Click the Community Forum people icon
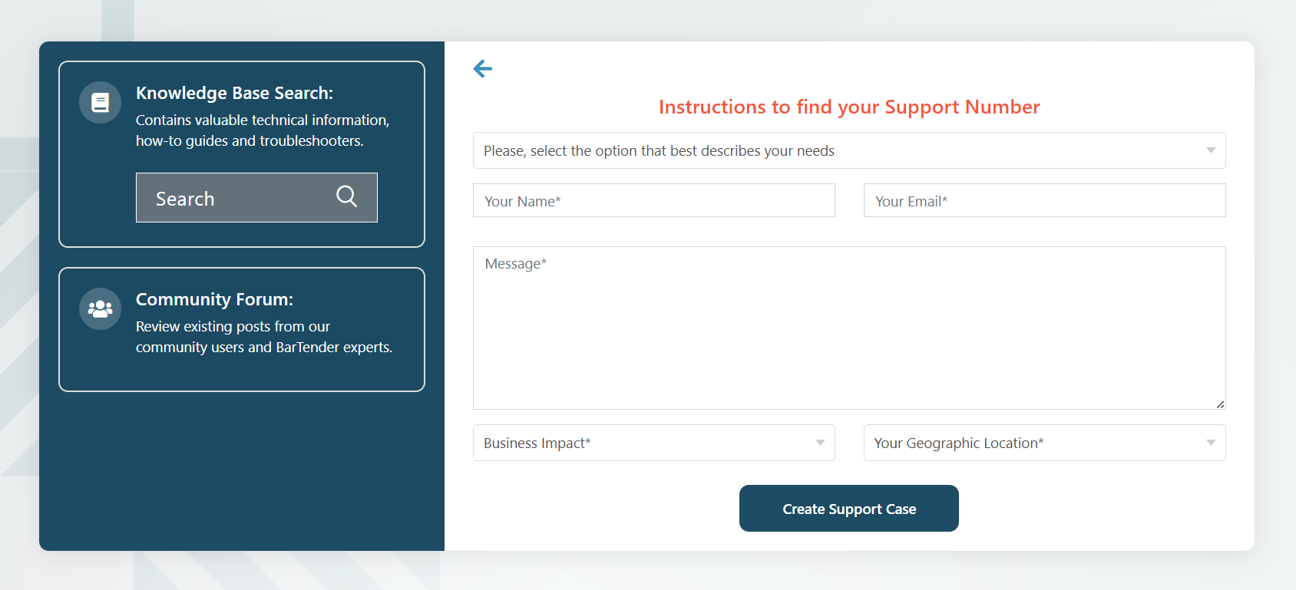Image resolution: width=1296 pixels, height=590 pixels. pos(101,308)
